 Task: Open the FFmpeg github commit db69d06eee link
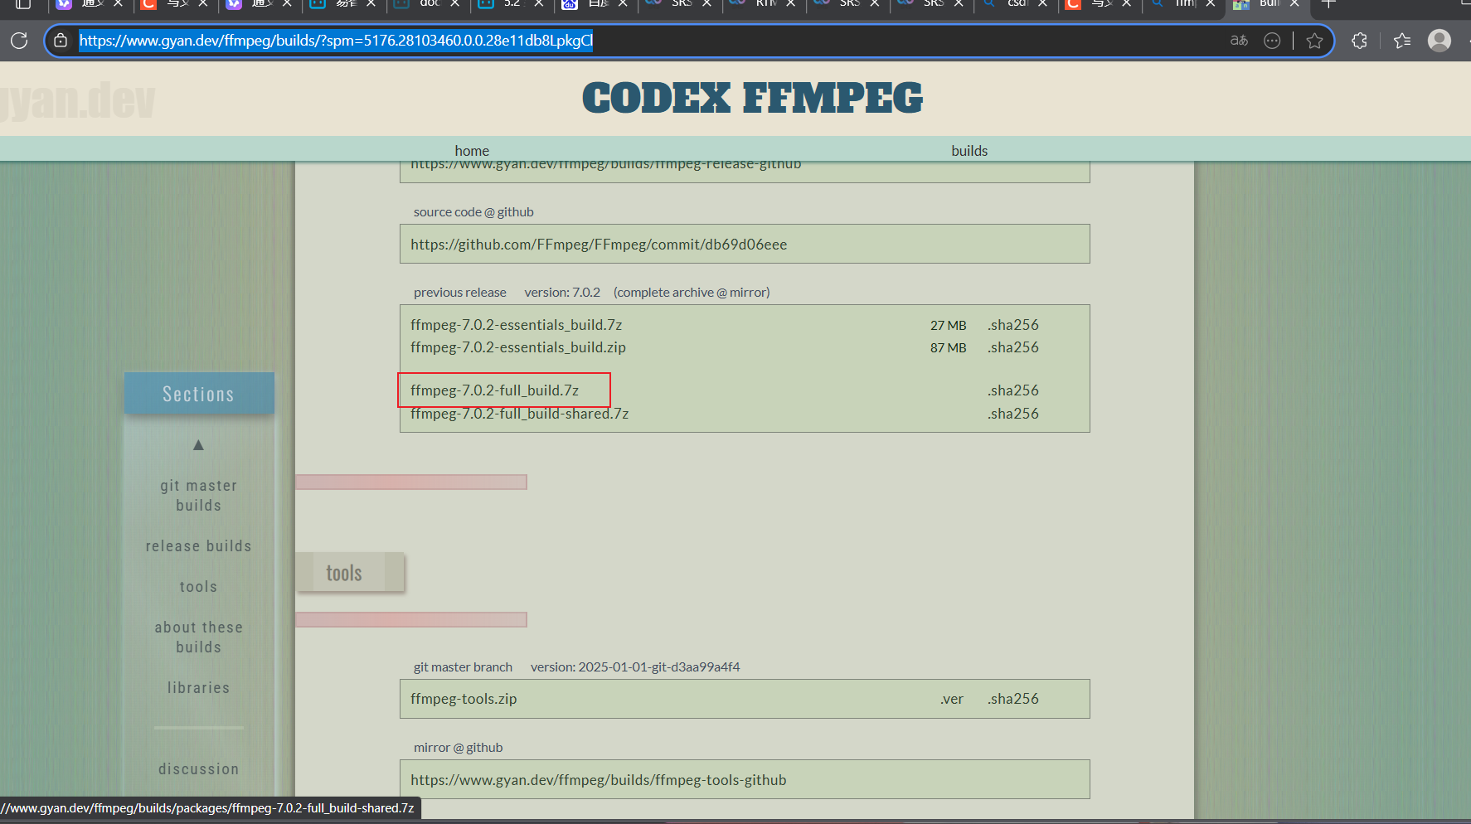599,245
